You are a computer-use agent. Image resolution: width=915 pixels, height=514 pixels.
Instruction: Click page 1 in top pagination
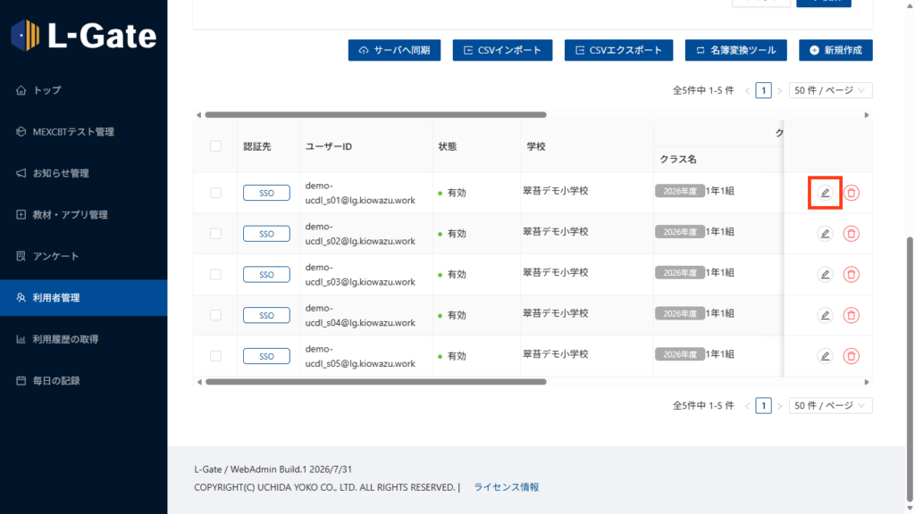[763, 90]
